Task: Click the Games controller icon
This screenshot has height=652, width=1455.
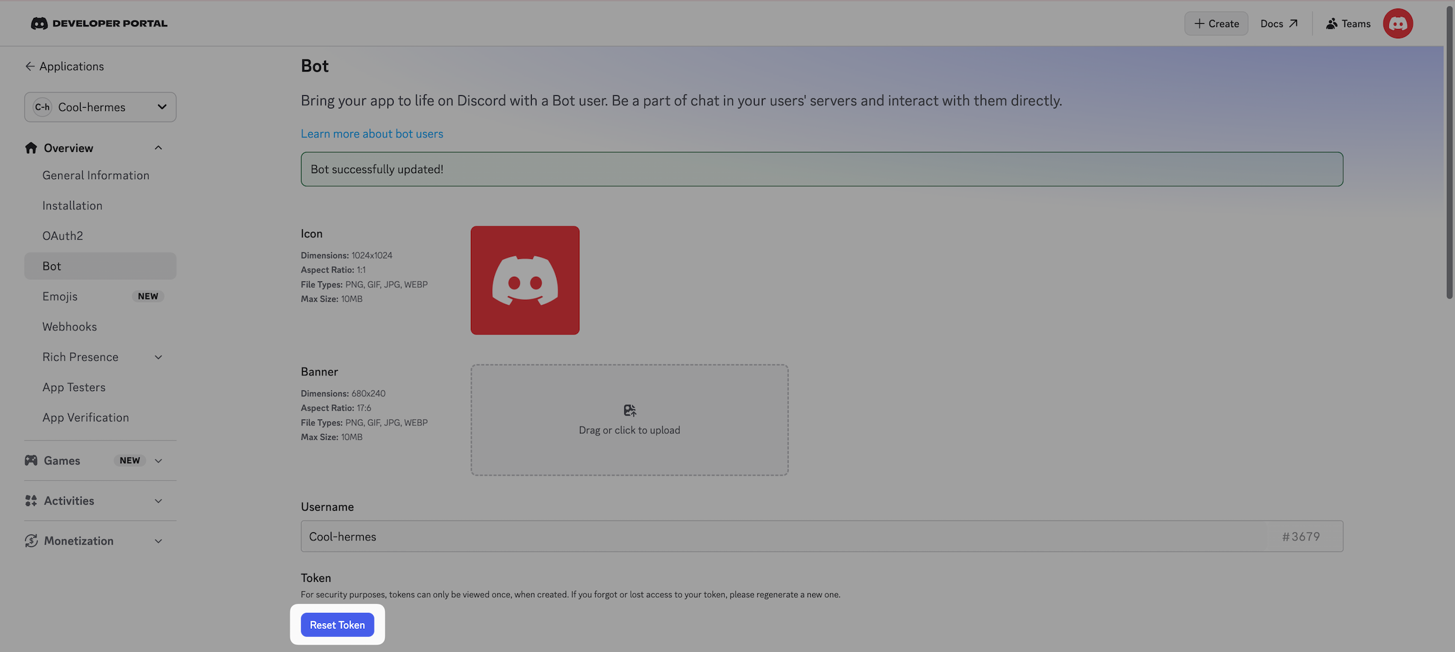Action: point(31,460)
